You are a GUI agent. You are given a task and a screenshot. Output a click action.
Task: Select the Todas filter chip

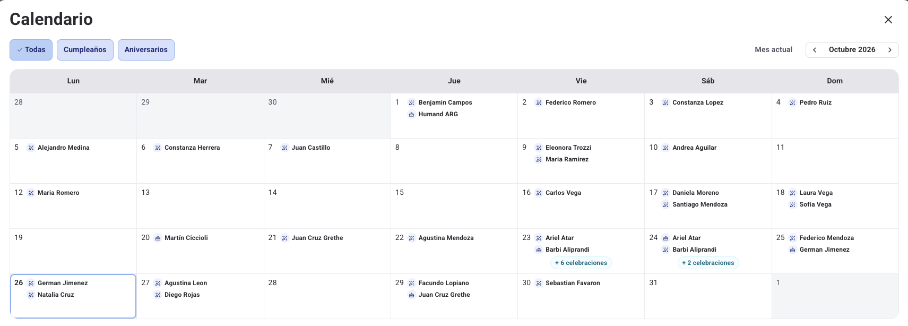(31, 49)
